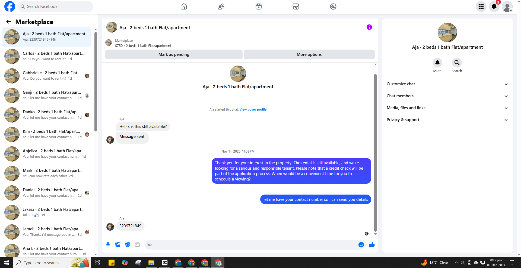Click the Aa message input box
The height and width of the screenshot is (268, 521).
pyautogui.click(x=251, y=245)
